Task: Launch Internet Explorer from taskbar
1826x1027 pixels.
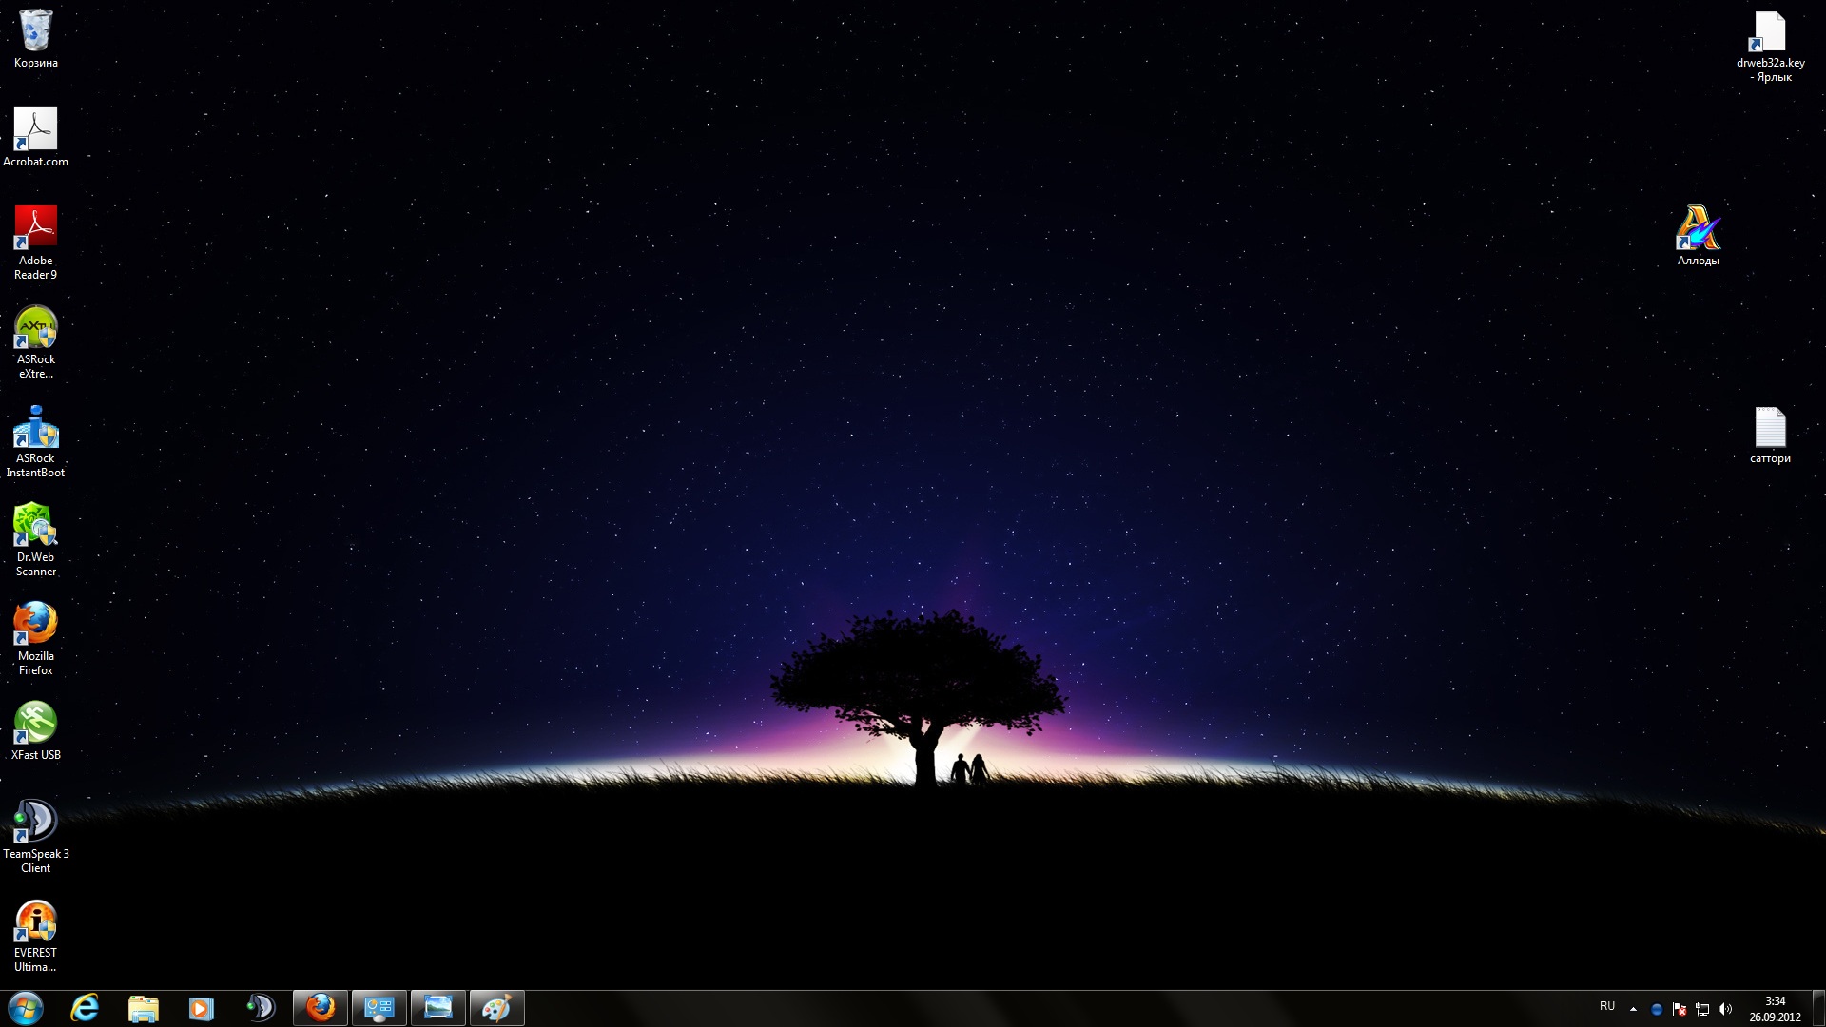Action: point(86,1008)
